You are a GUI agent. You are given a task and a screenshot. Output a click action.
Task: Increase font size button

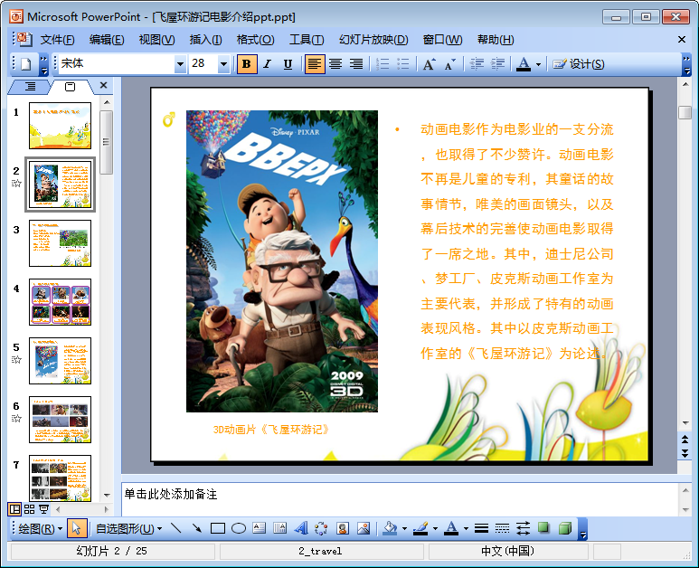[x=430, y=64]
